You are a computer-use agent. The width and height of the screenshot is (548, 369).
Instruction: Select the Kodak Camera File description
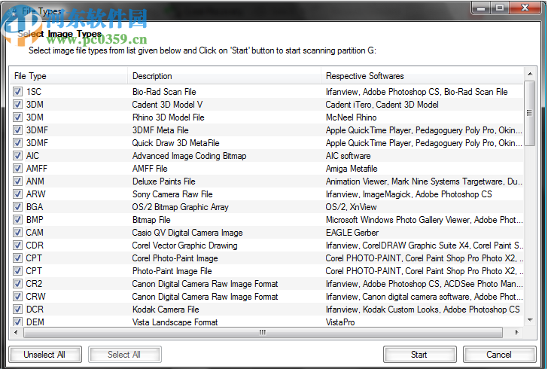point(166,310)
